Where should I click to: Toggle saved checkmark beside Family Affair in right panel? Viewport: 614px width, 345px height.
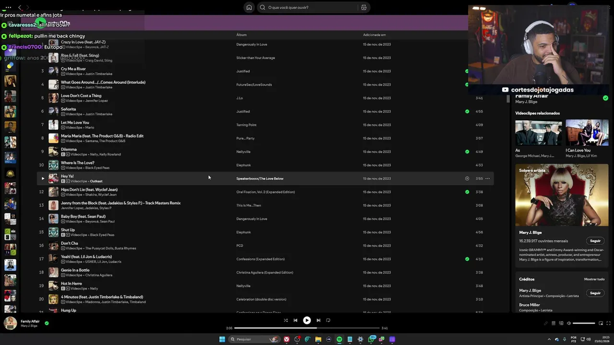point(605,98)
